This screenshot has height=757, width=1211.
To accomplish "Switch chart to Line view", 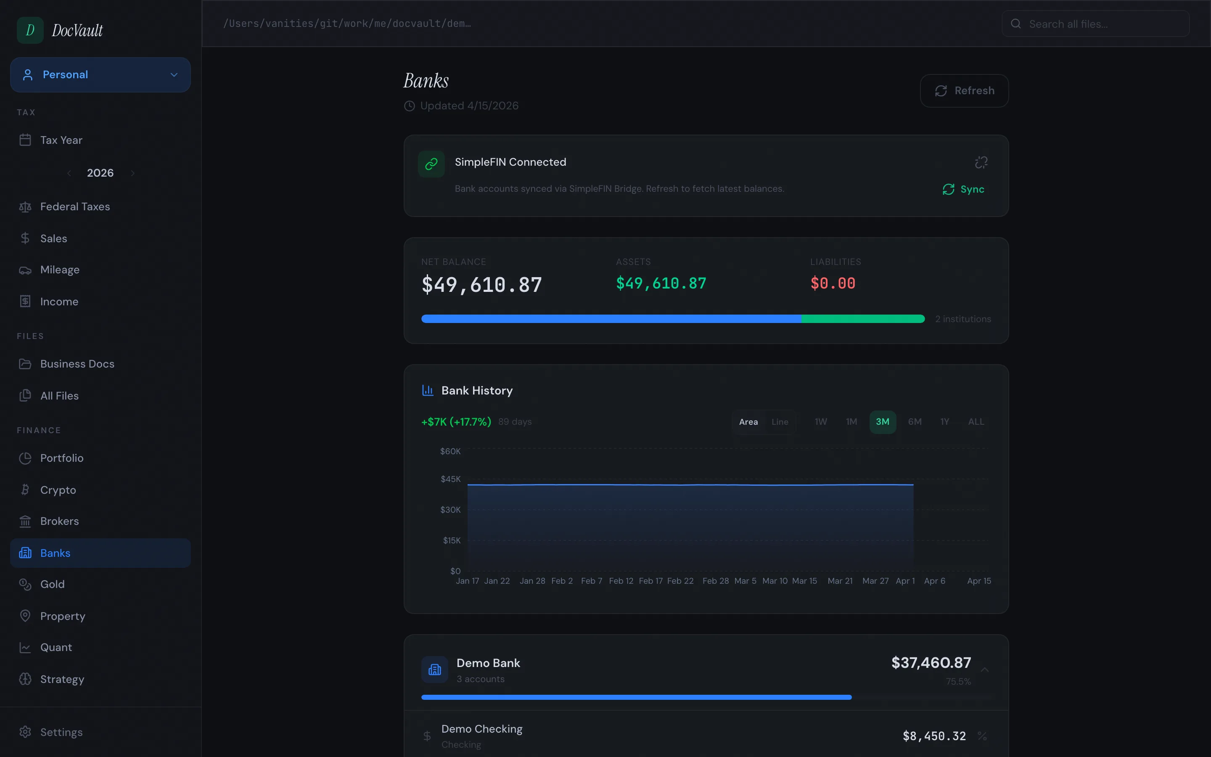I will 780,422.
